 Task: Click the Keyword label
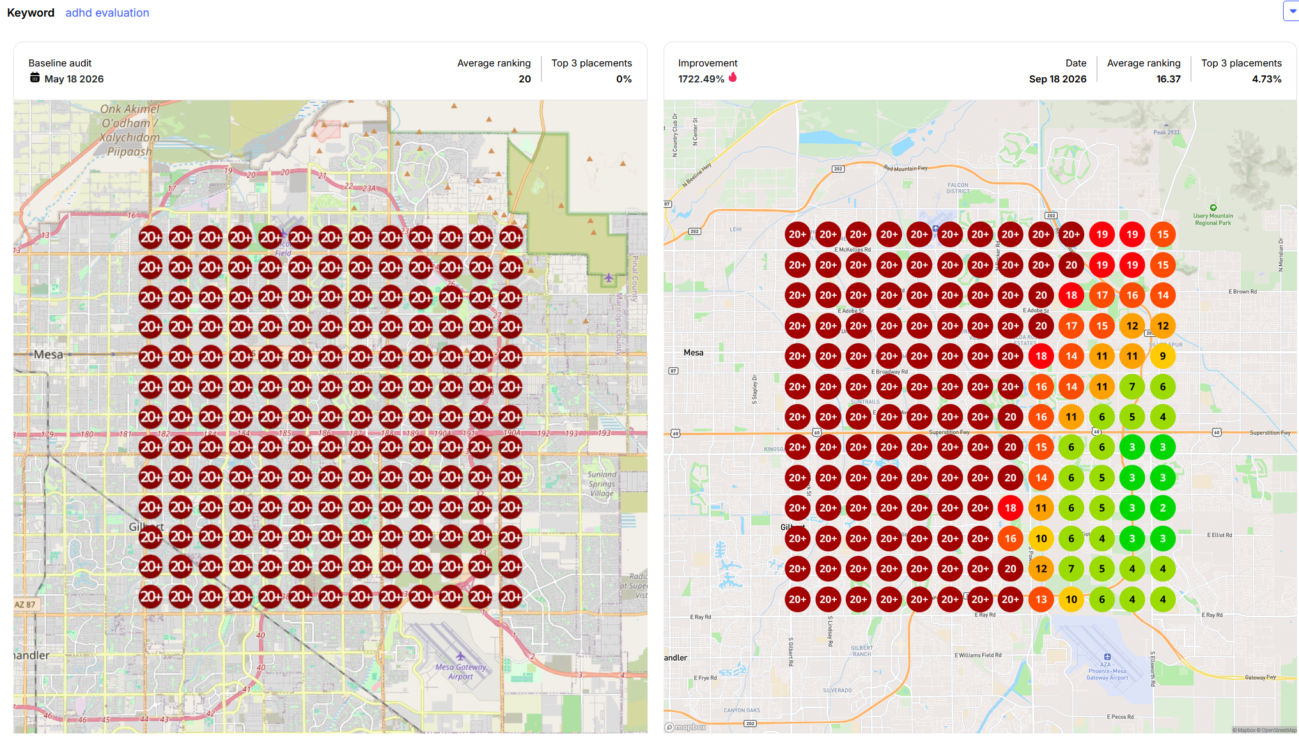31,13
